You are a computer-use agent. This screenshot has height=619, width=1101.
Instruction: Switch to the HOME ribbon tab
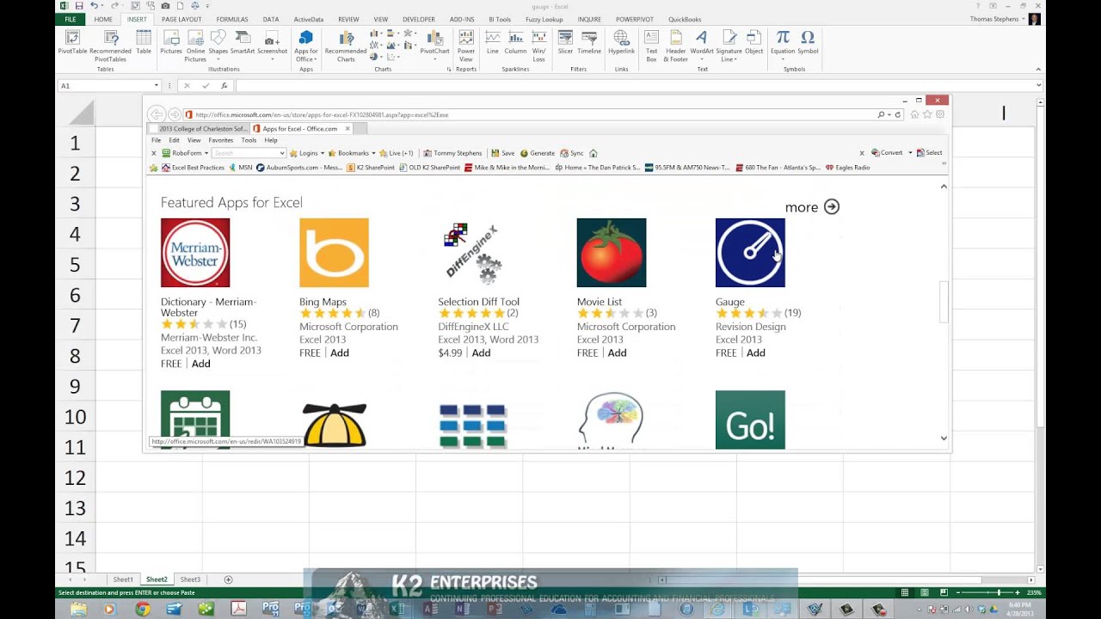tap(103, 19)
